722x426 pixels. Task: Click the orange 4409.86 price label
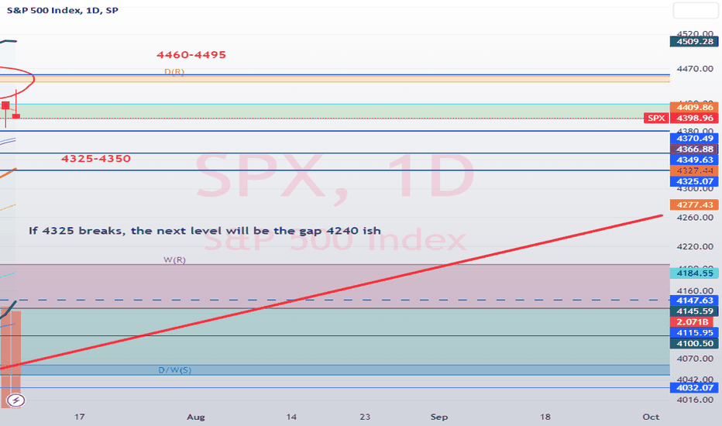click(694, 108)
